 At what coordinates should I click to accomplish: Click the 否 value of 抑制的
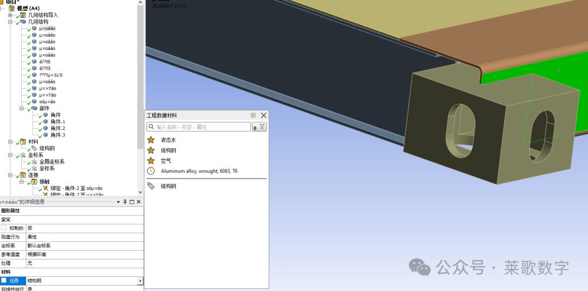tap(85, 228)
